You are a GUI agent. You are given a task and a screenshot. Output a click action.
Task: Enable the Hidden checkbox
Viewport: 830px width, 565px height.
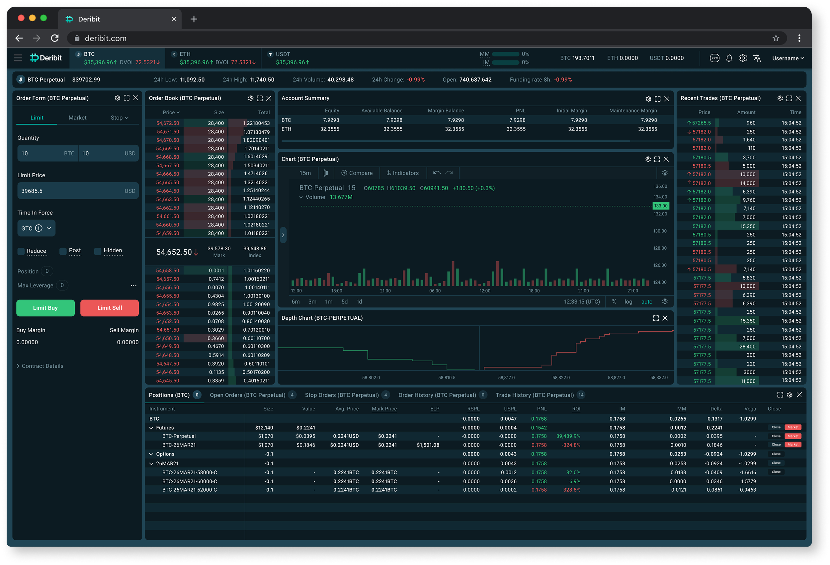coord(98,251)
